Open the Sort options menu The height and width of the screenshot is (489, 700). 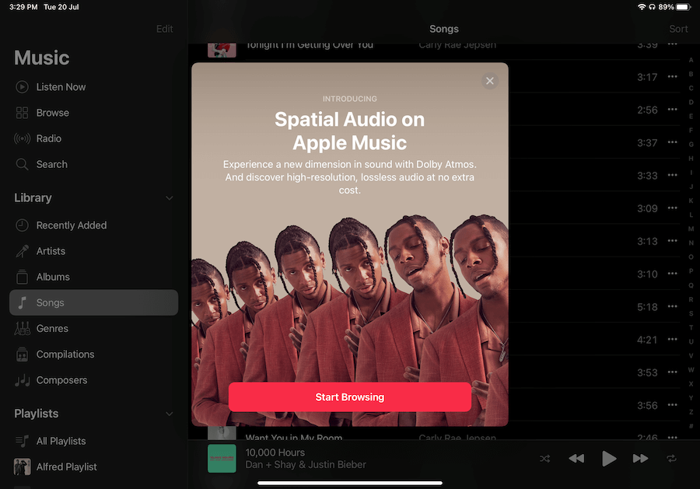point(678,29)
